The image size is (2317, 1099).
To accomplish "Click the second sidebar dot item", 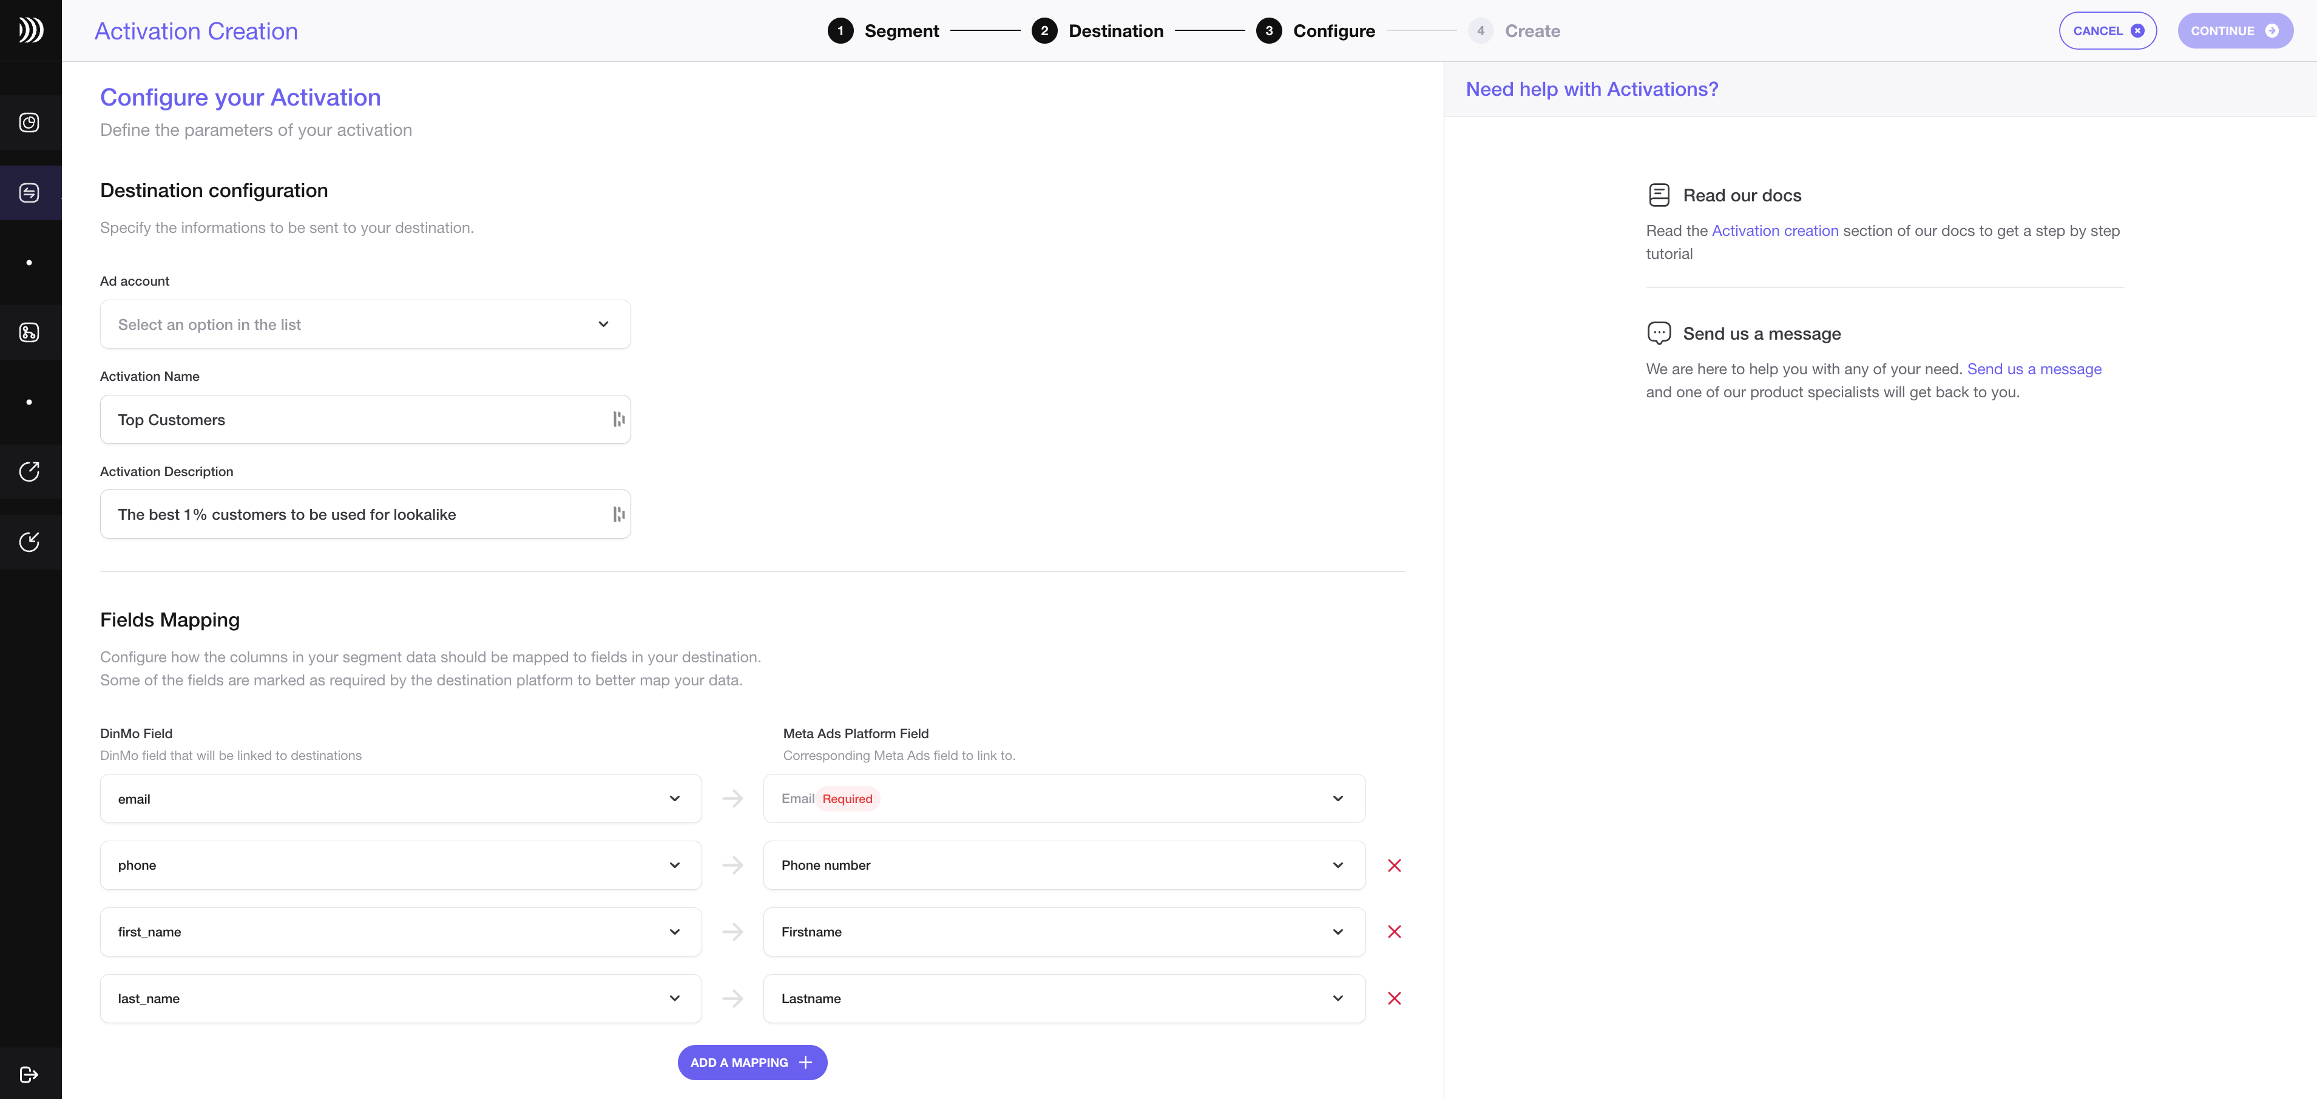I will click(30, 402).
